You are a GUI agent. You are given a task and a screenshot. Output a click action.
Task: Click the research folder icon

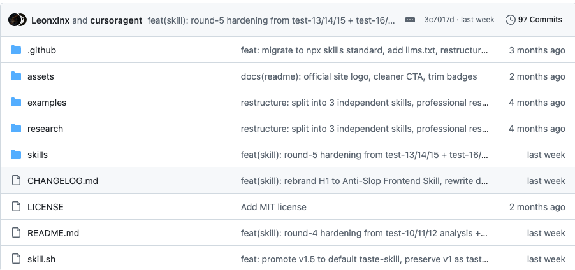tap(16, 128)
